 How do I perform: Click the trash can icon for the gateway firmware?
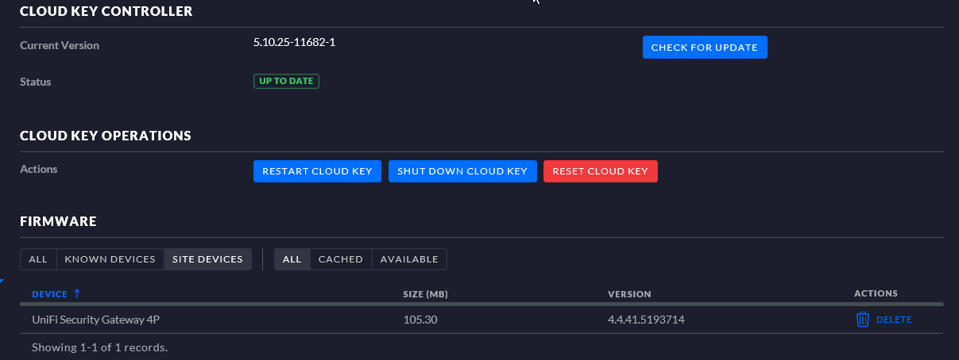[x=862, y=320]
